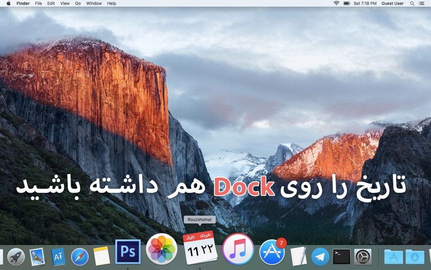The height and width of the screenshot is (270, 431).
Task: Open the Edit menu
Action: [51, 3]
